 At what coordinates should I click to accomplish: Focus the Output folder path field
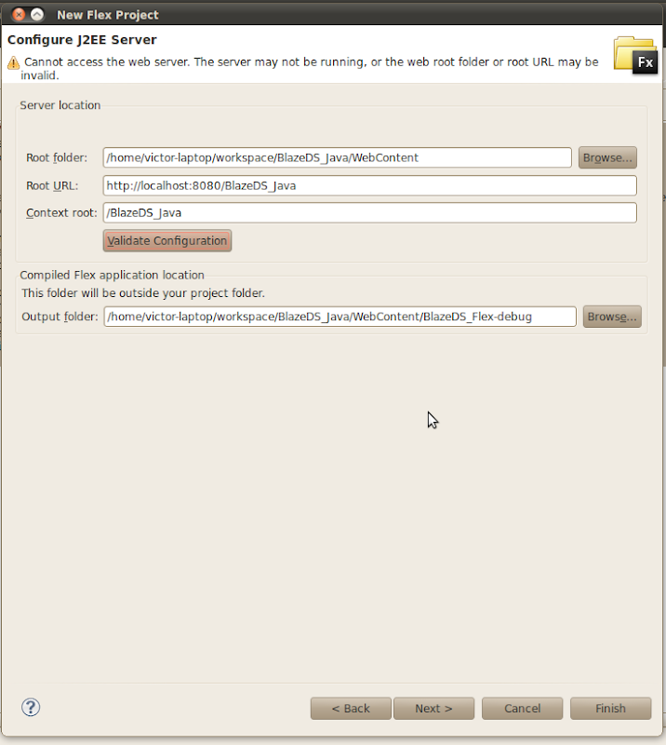340,317
